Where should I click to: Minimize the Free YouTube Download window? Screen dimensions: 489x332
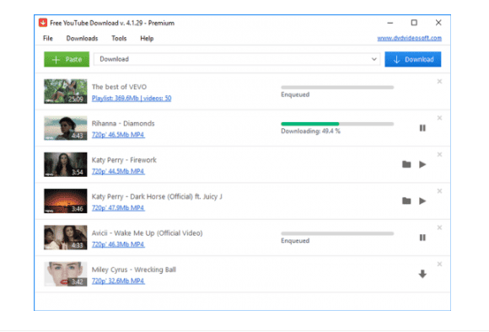point(390,23)
